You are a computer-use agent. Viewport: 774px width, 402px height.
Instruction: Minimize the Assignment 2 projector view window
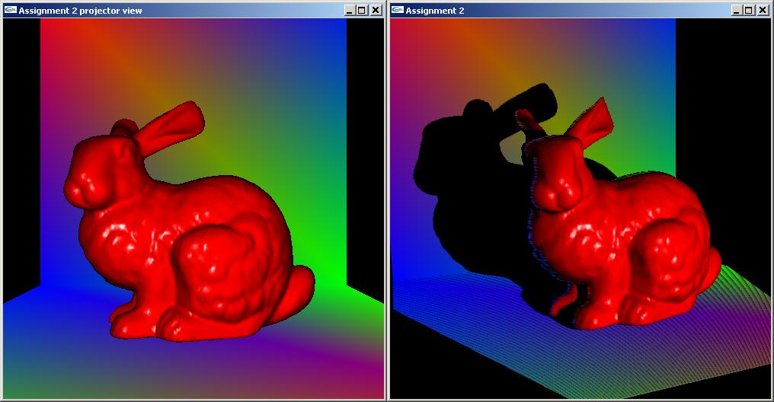350,11
